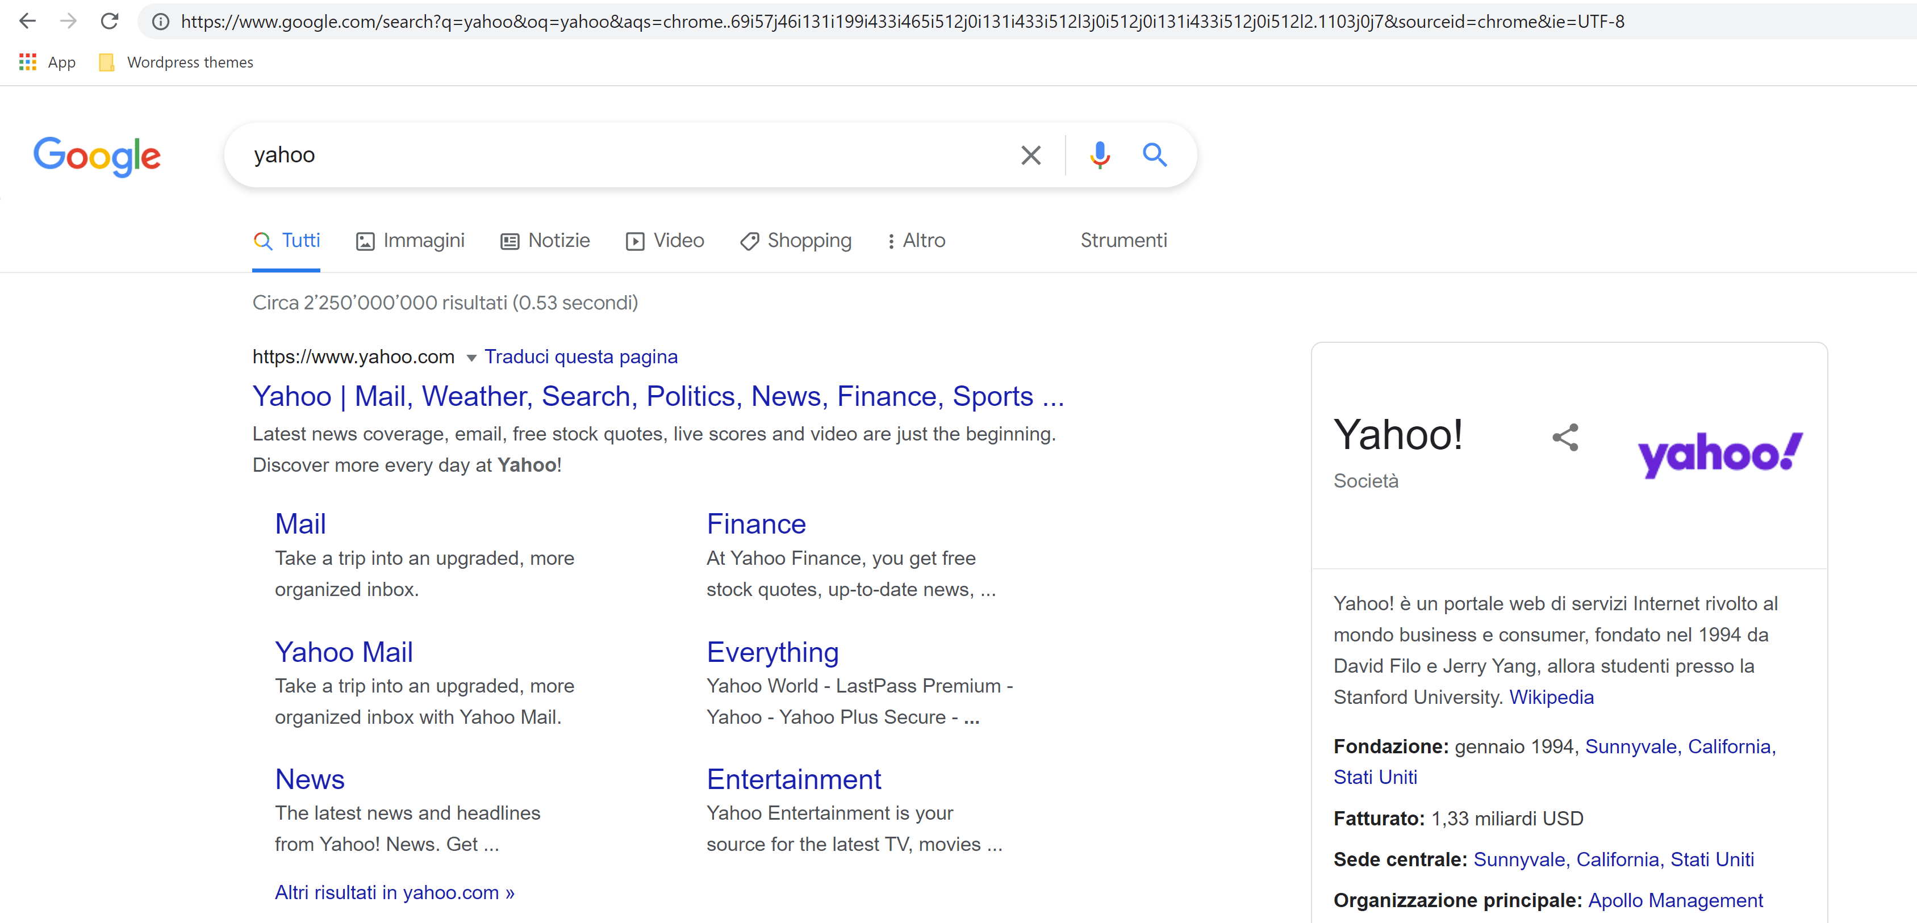This screenshot has width=1917, height=923.
Task: Open the Strumenti tools option
Action: pos(1124,241)
